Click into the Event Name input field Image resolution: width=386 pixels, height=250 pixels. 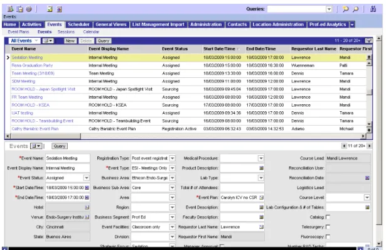(x=67, y=158)
